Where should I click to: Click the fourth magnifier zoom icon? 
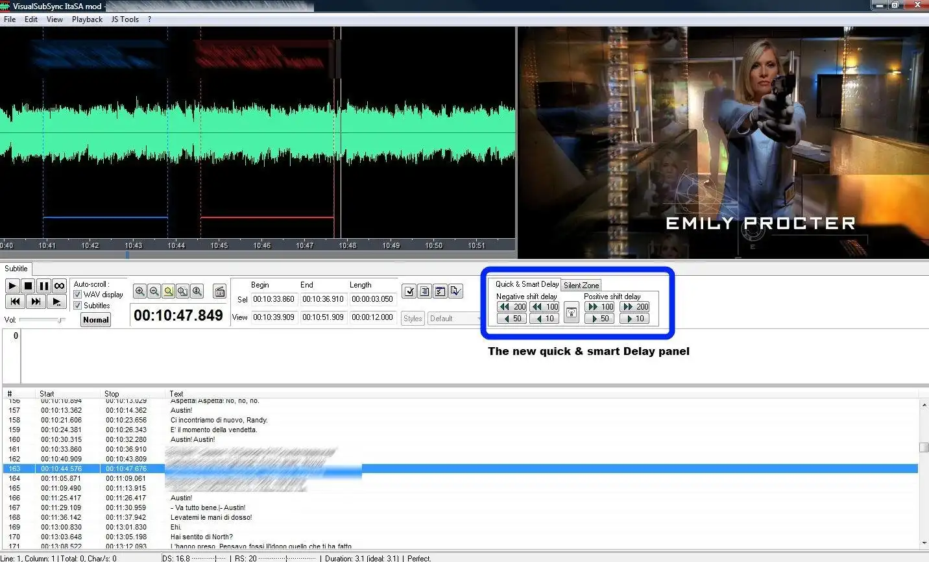(x=183, y=291)
